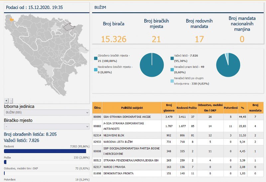This screenshot has width=266, height=182.
Task: Select the orange highlighted Bužim area on map
Action: [12, 20]
